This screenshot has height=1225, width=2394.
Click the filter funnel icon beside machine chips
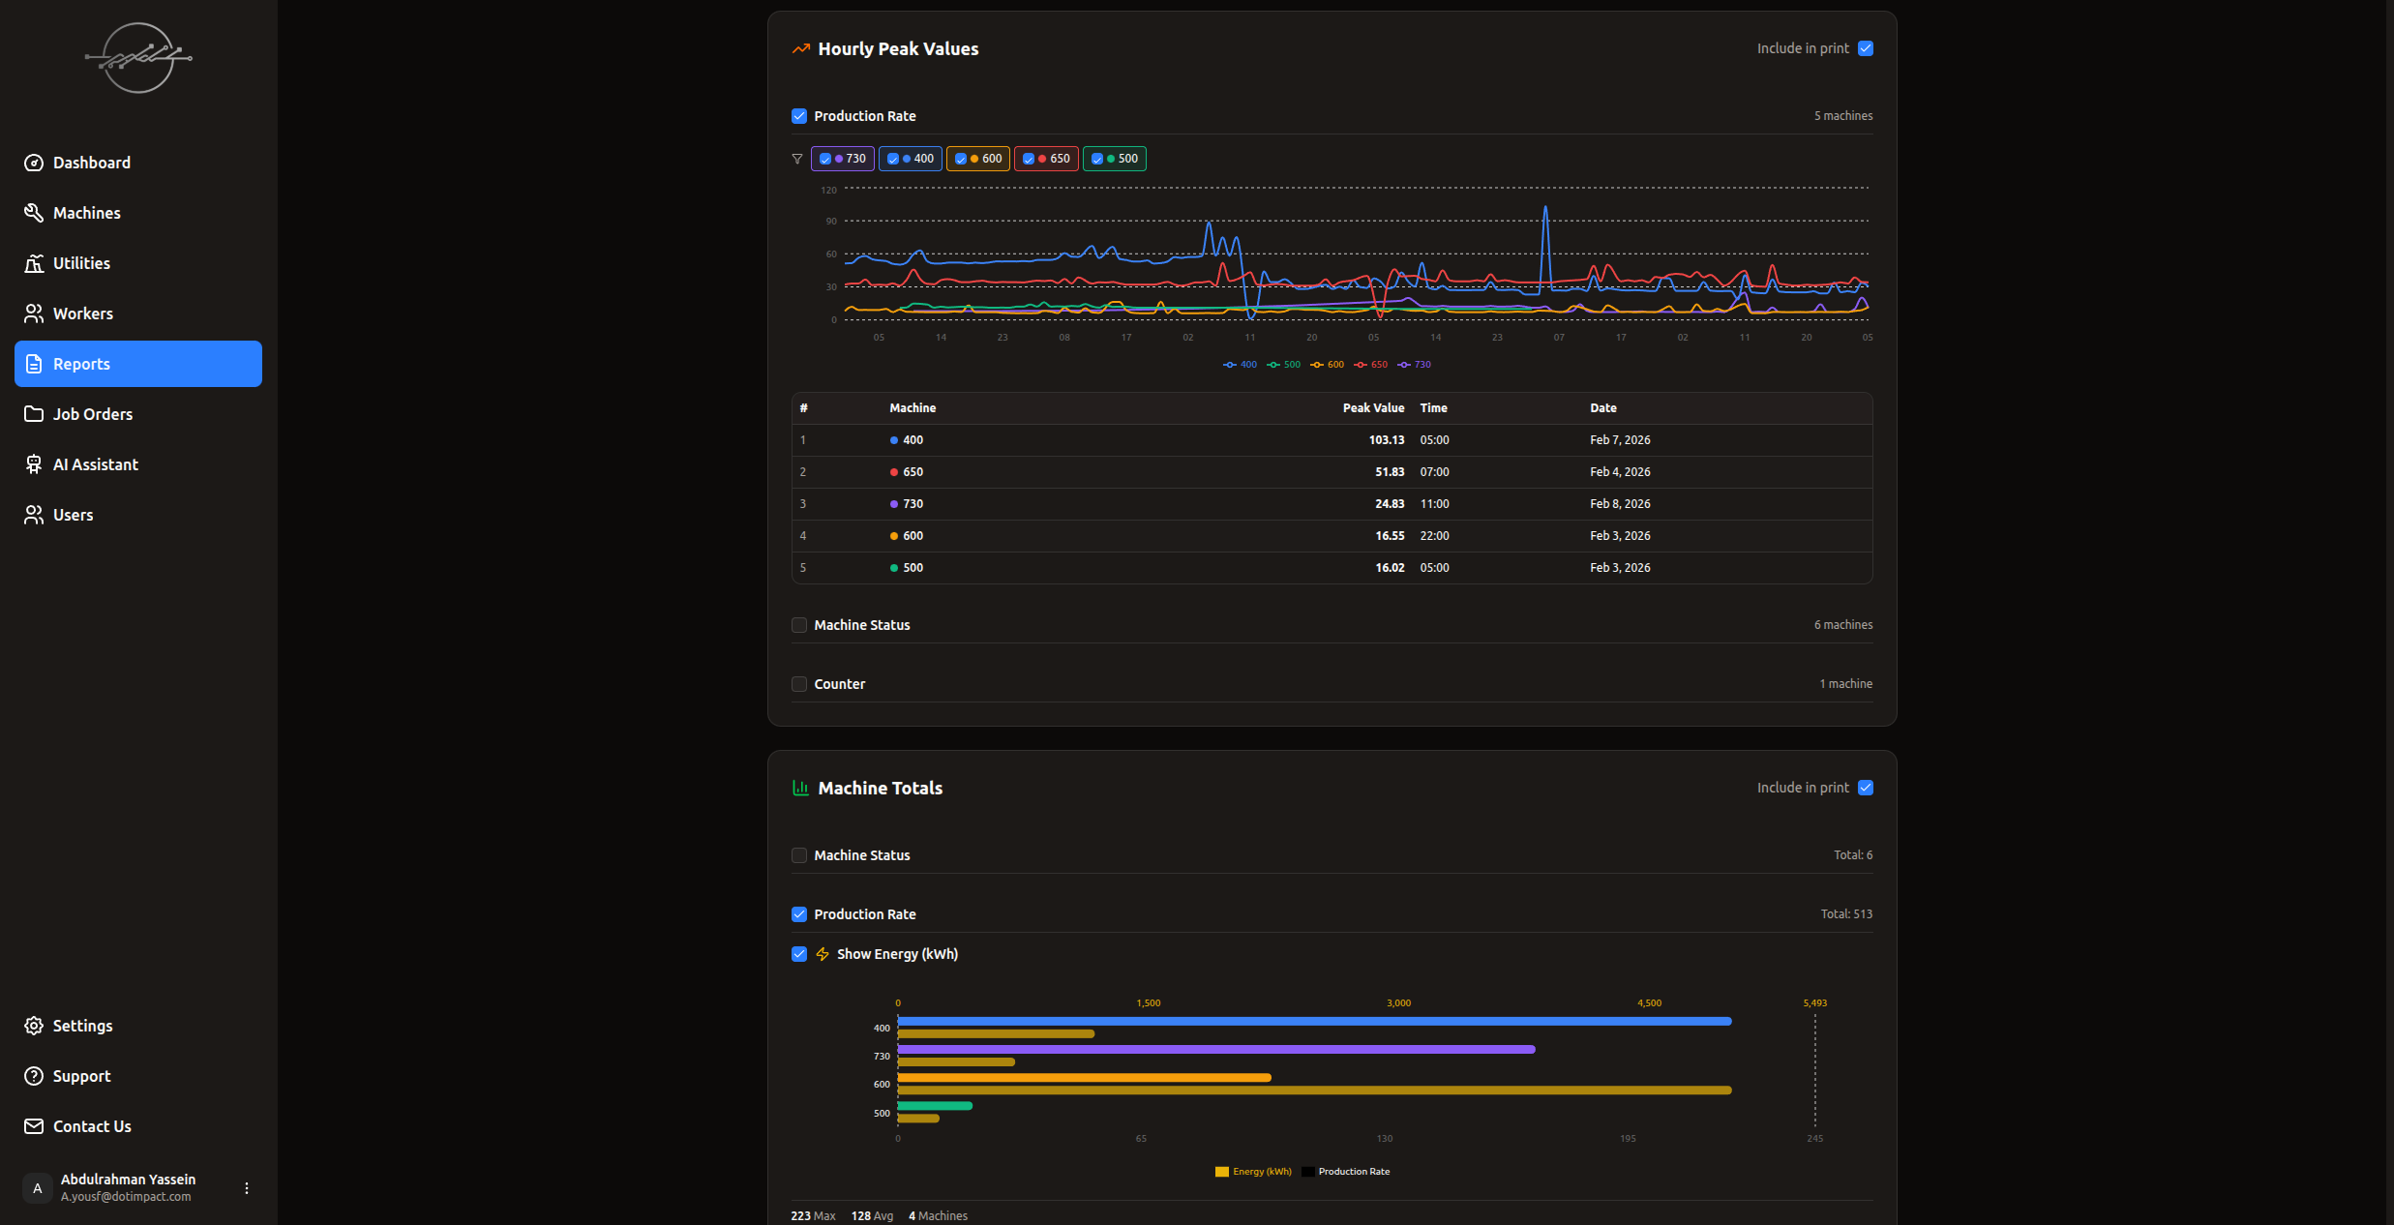point(797,159)
